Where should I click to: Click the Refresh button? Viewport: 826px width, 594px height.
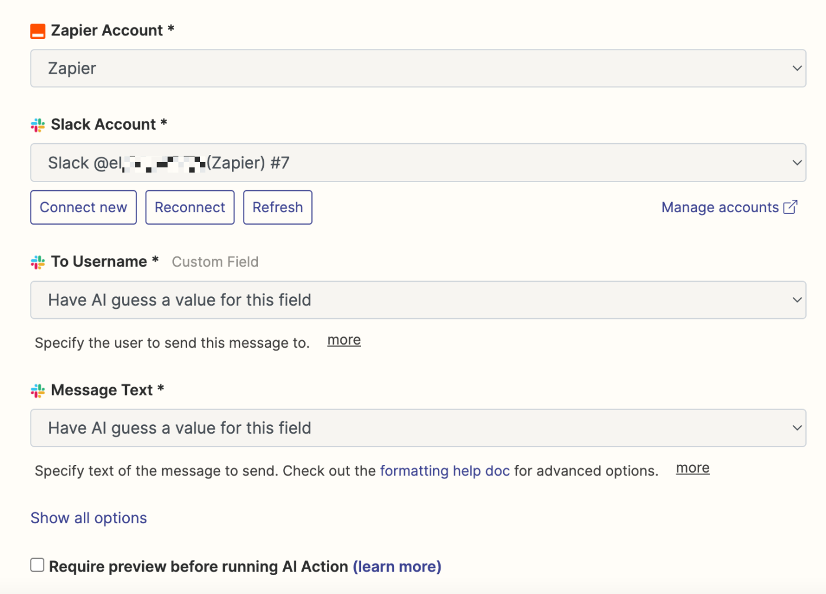(x=278, y=207)
